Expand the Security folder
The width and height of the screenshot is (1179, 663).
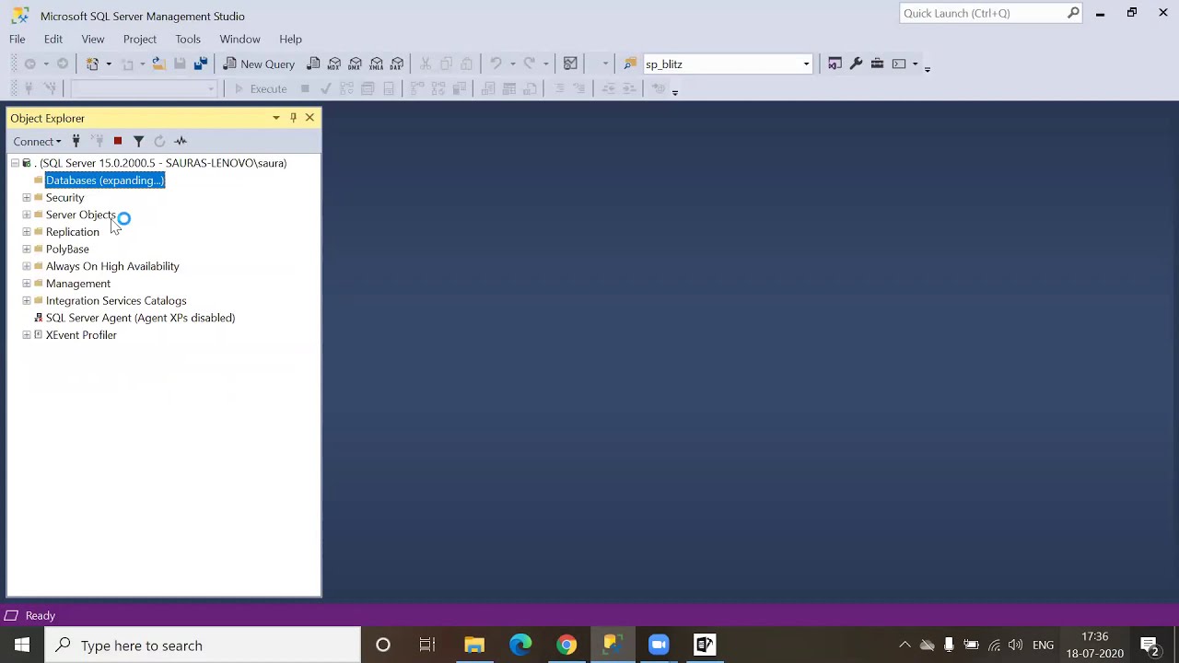click(27, 198)
